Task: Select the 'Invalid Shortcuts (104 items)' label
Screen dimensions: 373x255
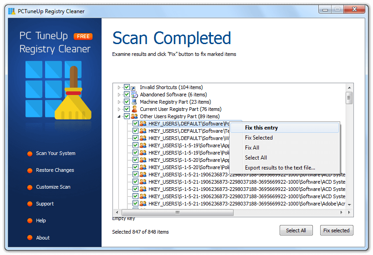Action: coord(171,87)
